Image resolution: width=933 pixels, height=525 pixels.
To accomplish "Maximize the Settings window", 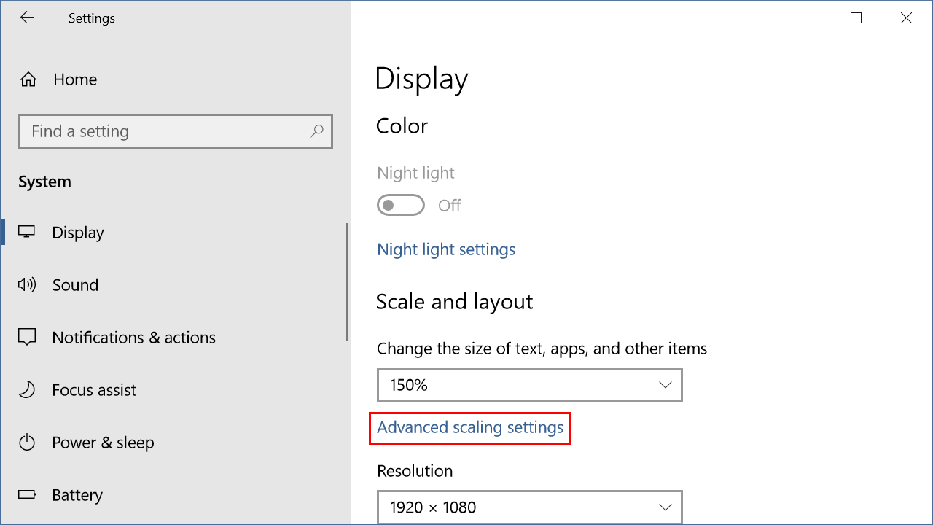I will pos(856,18).
